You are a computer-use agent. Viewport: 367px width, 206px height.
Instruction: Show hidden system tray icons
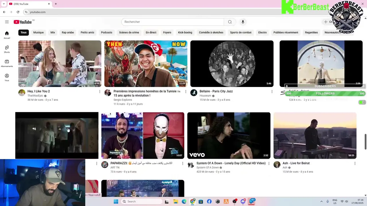point(321,201)
